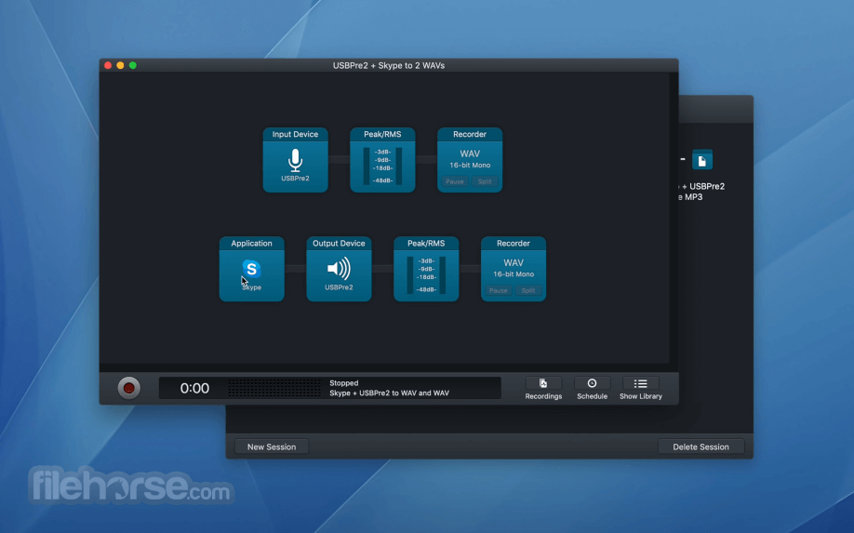The width and height of the screenshot is (854, 533).
Task: Select the '+ USBPre2' session in background window
Action: (701, 192)
